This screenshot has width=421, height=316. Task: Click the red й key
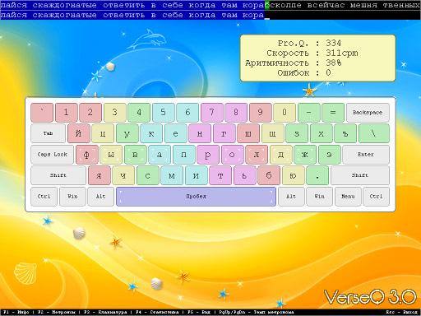pyautogui.click(x=78, y=133)
